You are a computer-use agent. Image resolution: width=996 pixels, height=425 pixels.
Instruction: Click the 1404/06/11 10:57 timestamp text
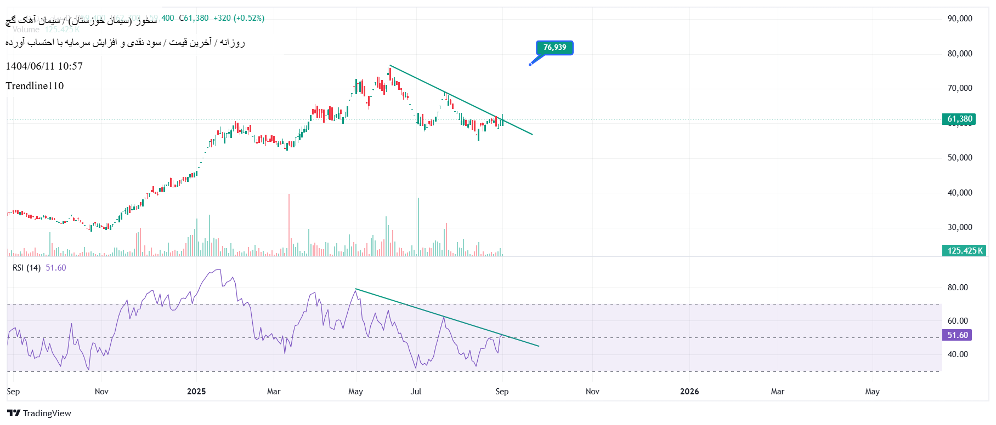(44, 66)
